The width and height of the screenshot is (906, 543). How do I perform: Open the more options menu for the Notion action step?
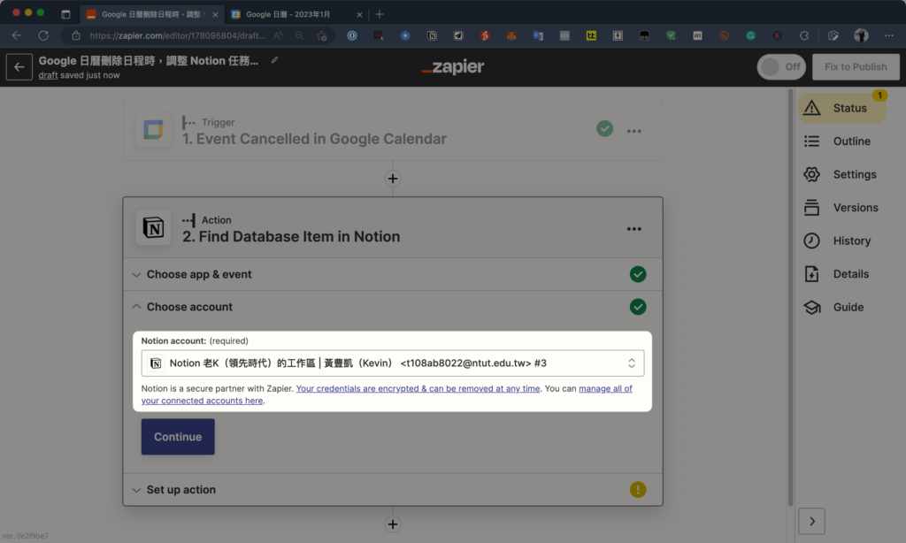[633, 229]
